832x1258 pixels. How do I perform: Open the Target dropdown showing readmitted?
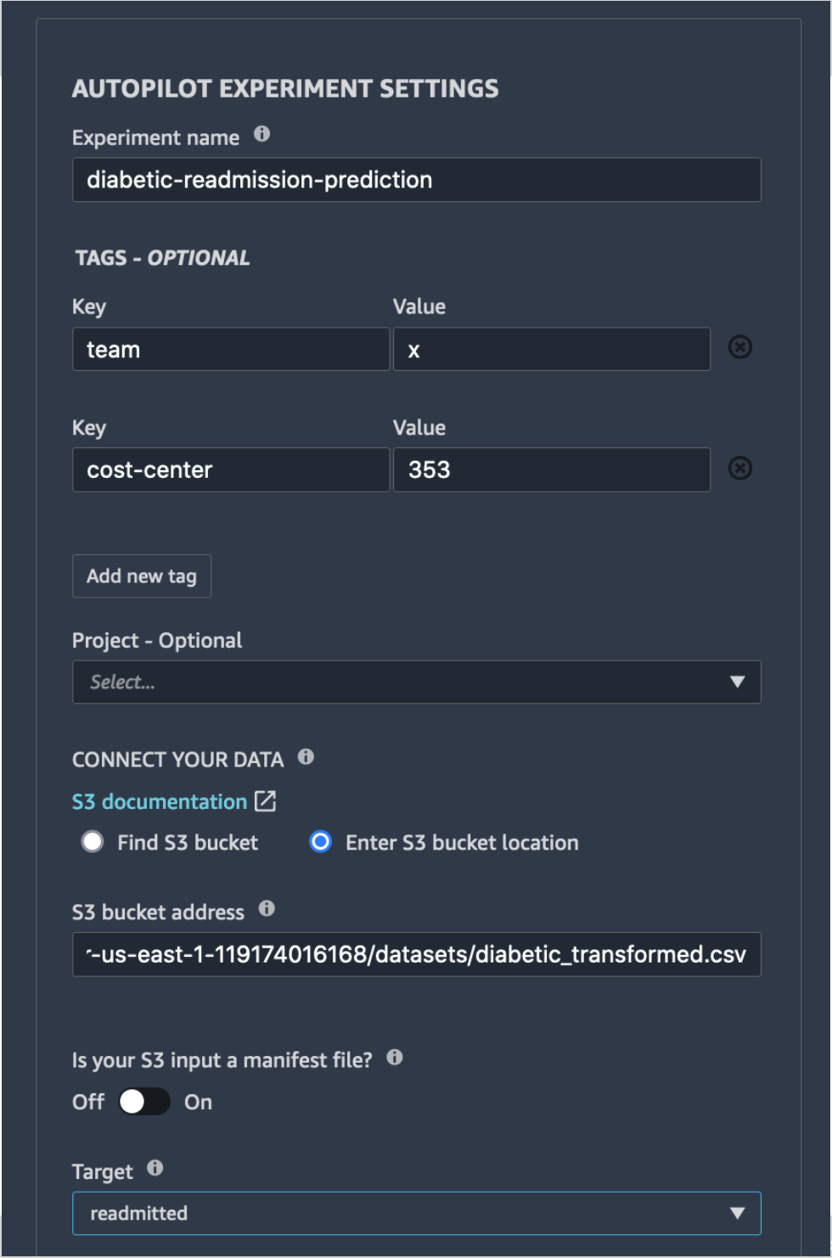pyautogui.click(x=417, y=1214)
